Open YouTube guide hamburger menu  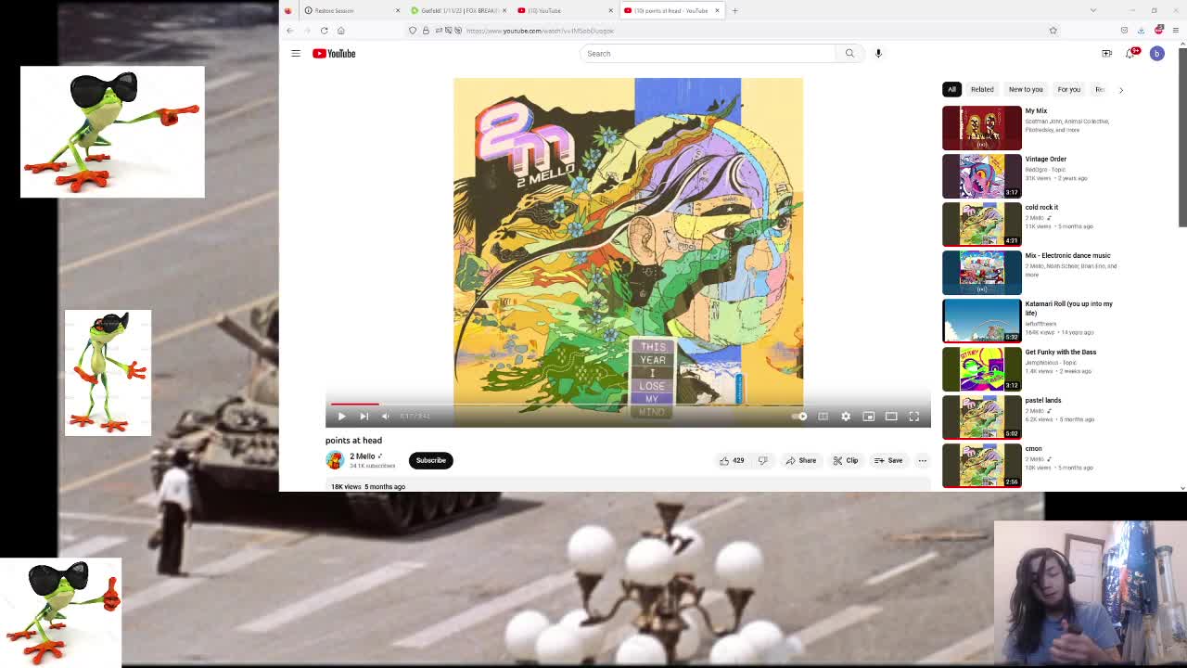296,54
